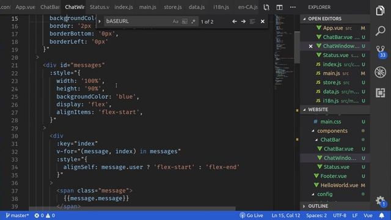Close ChatWindow in open editors list
Viewport: 391px width, 220px height.
point(311,46)
